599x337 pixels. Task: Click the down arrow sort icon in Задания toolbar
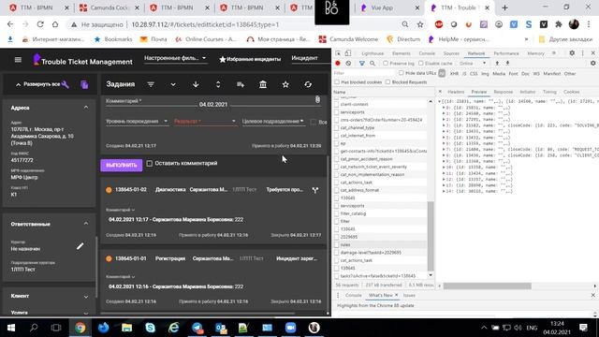(x=196, y=84)
